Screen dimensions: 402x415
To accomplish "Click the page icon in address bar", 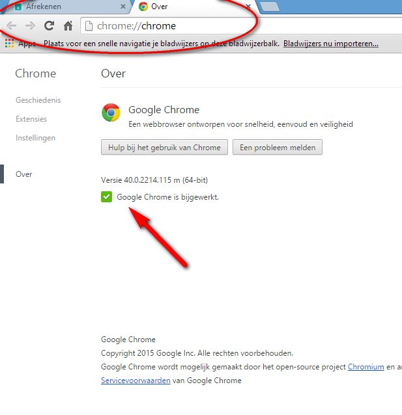I will coord(89,26).
